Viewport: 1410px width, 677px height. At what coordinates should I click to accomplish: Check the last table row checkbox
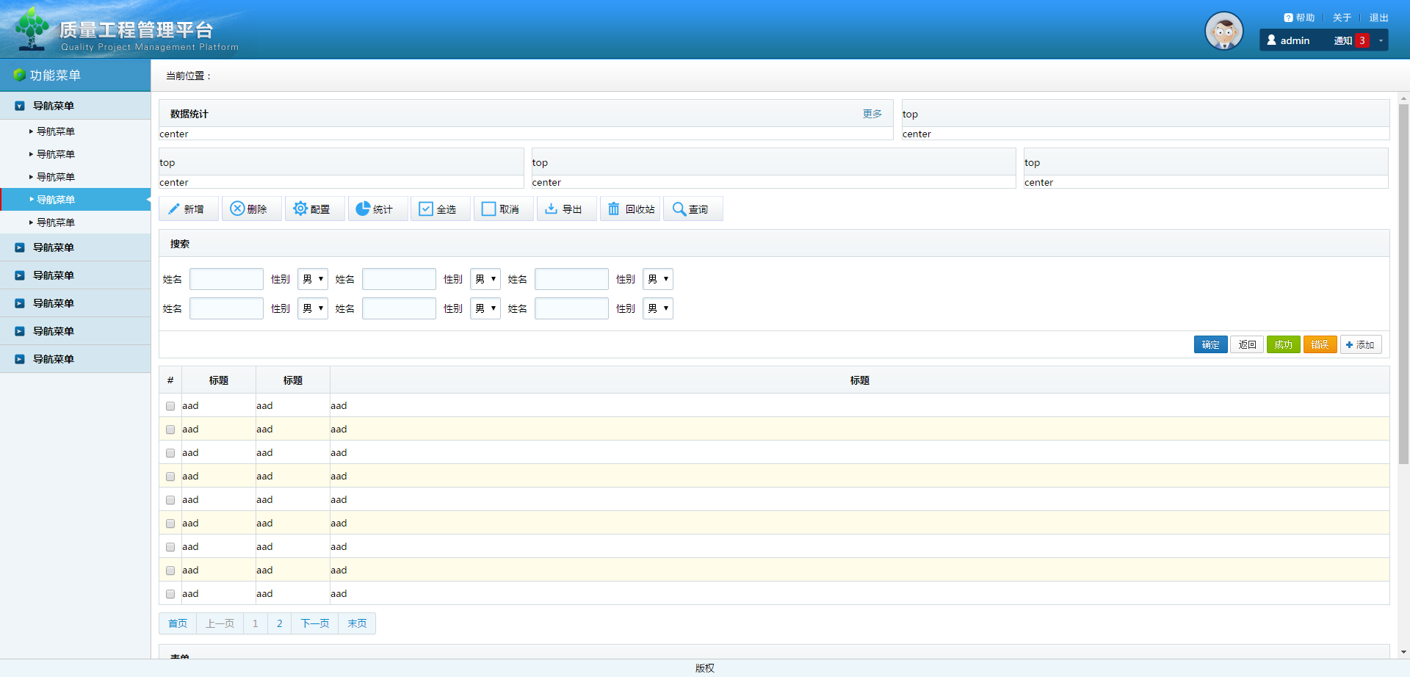tap(170, 594)
